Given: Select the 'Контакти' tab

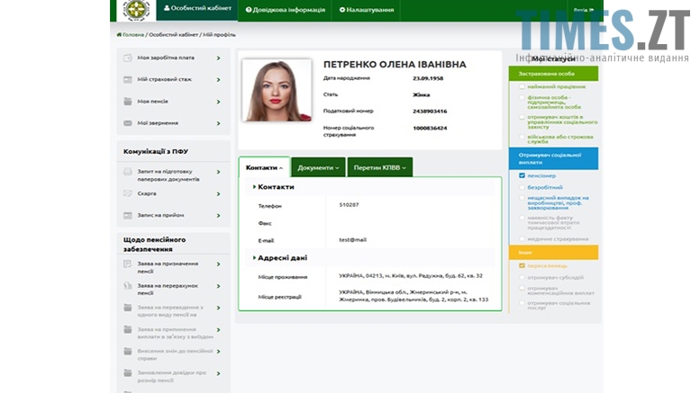Looking at the screenshot, I should point(264,167).
